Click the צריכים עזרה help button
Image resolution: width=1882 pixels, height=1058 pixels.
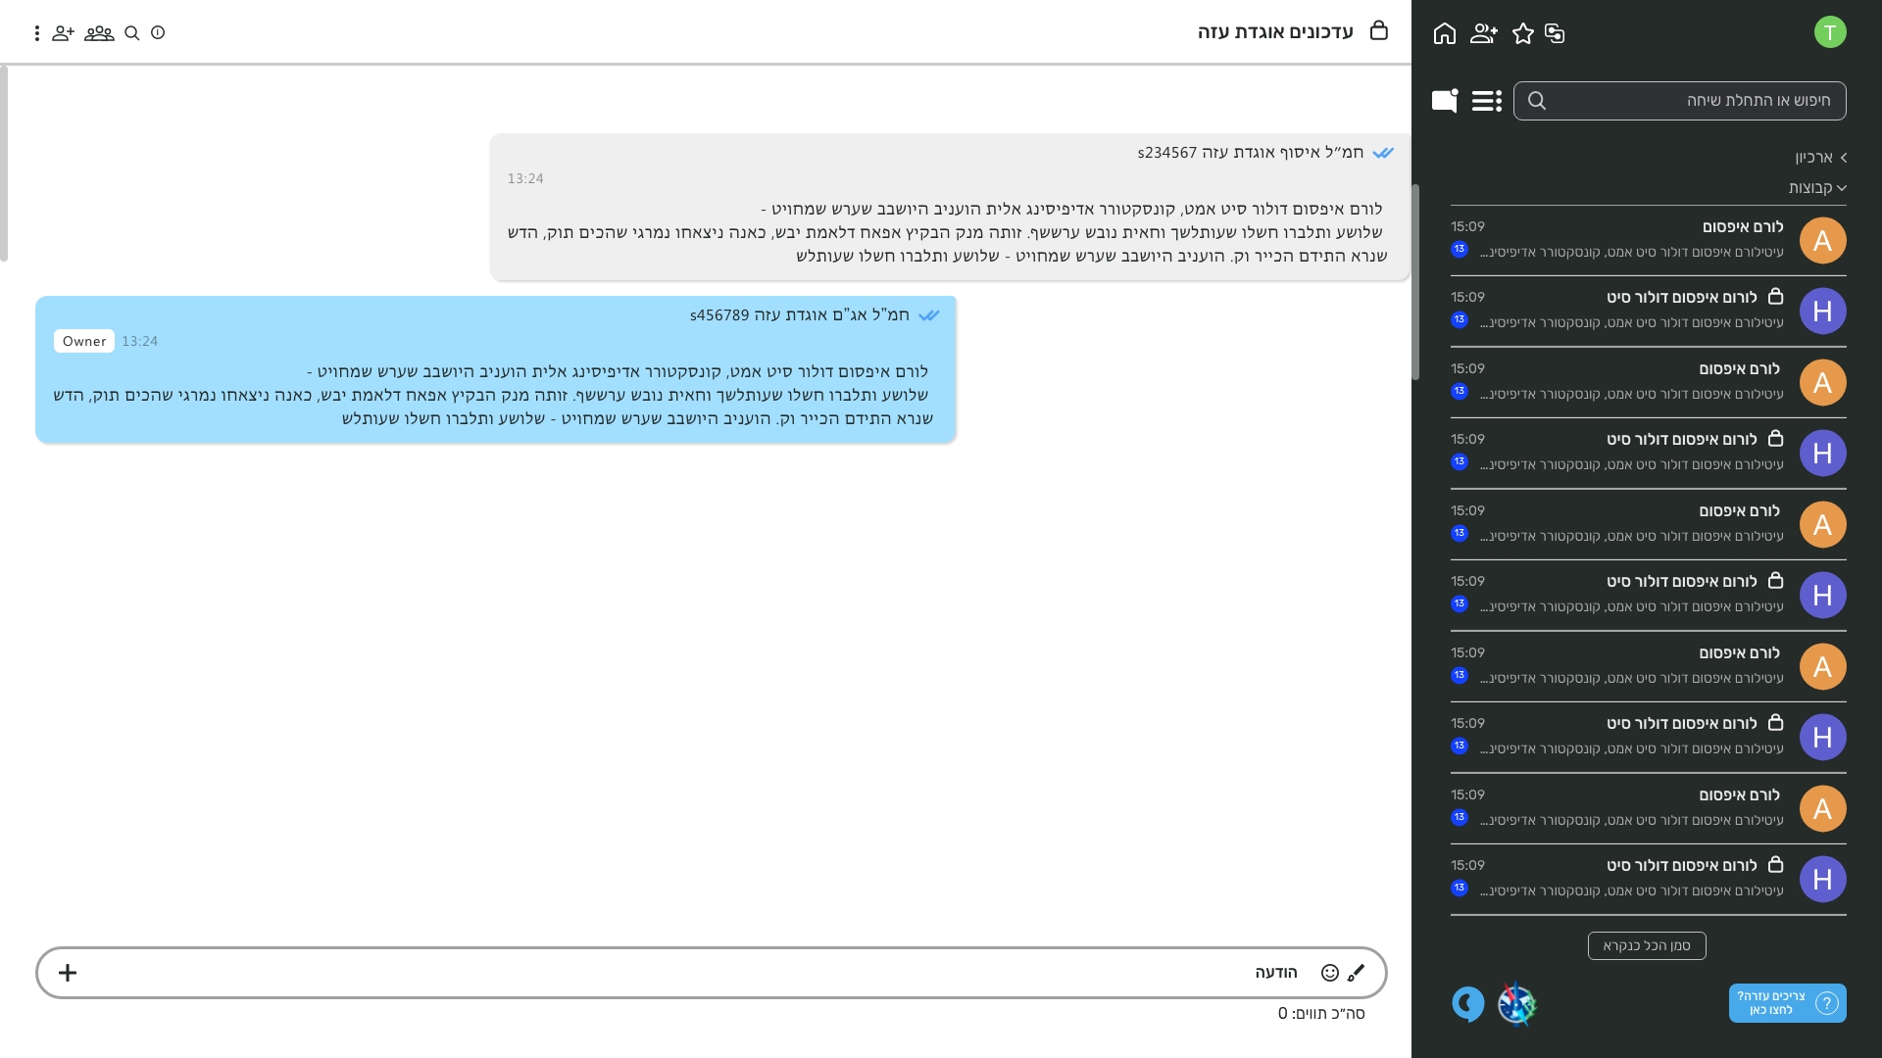pos(1787,1003)
